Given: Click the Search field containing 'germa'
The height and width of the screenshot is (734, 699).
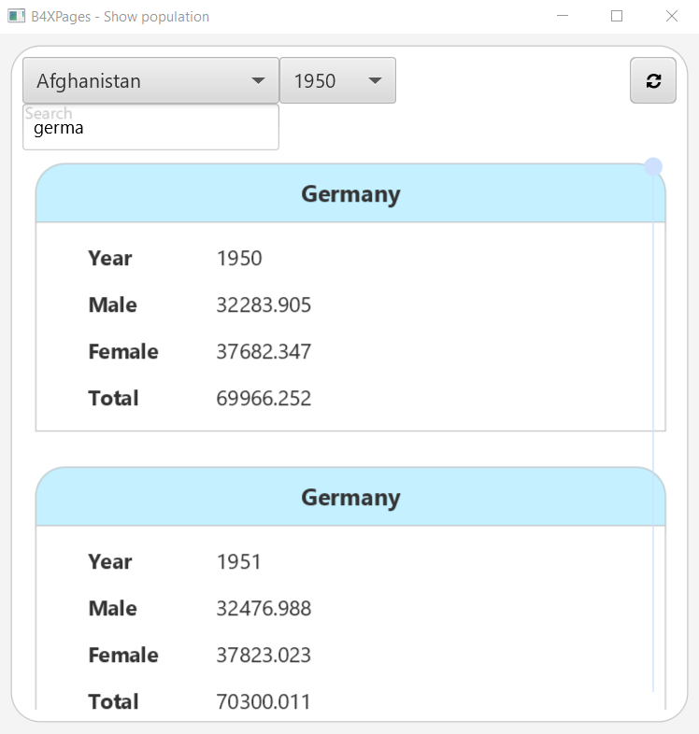Looking at the screenshot, I should (x=150, y=128).
